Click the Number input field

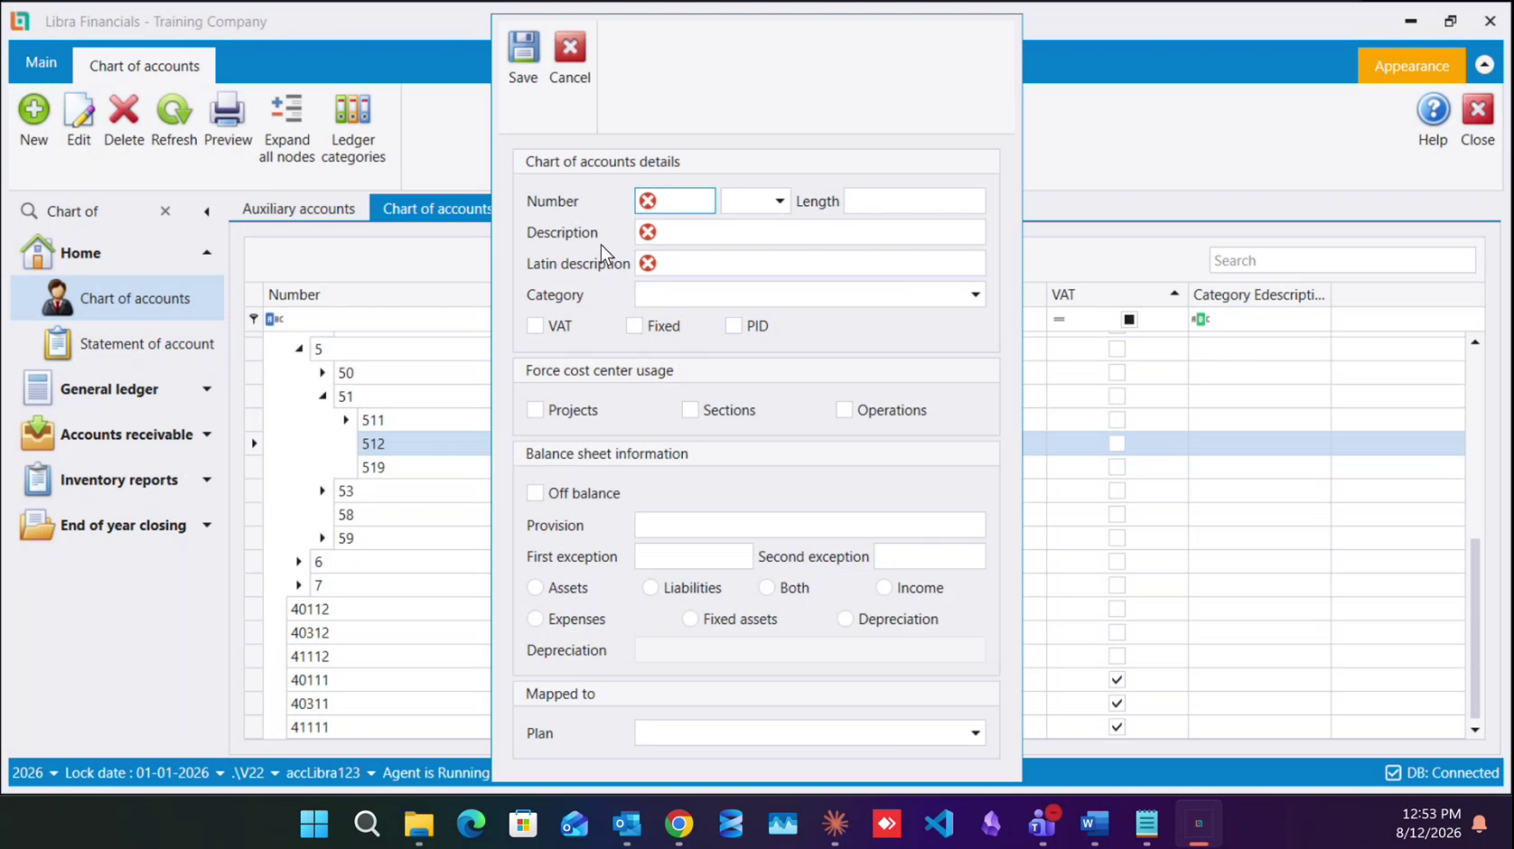coord(675,201)
